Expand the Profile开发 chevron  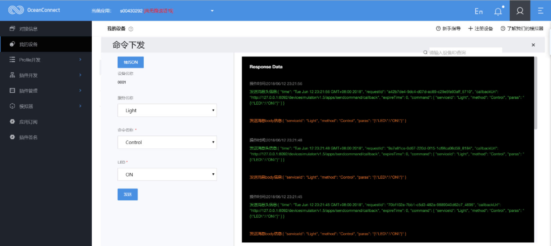coord(80,59)
